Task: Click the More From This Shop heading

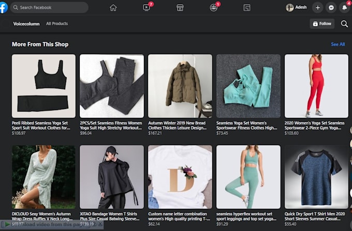Action: click(40, 44)
